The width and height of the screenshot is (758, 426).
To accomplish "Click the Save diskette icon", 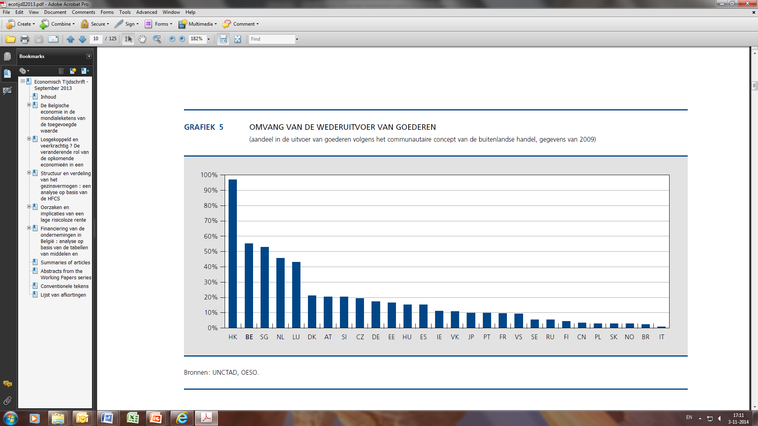I will [39, 39].
